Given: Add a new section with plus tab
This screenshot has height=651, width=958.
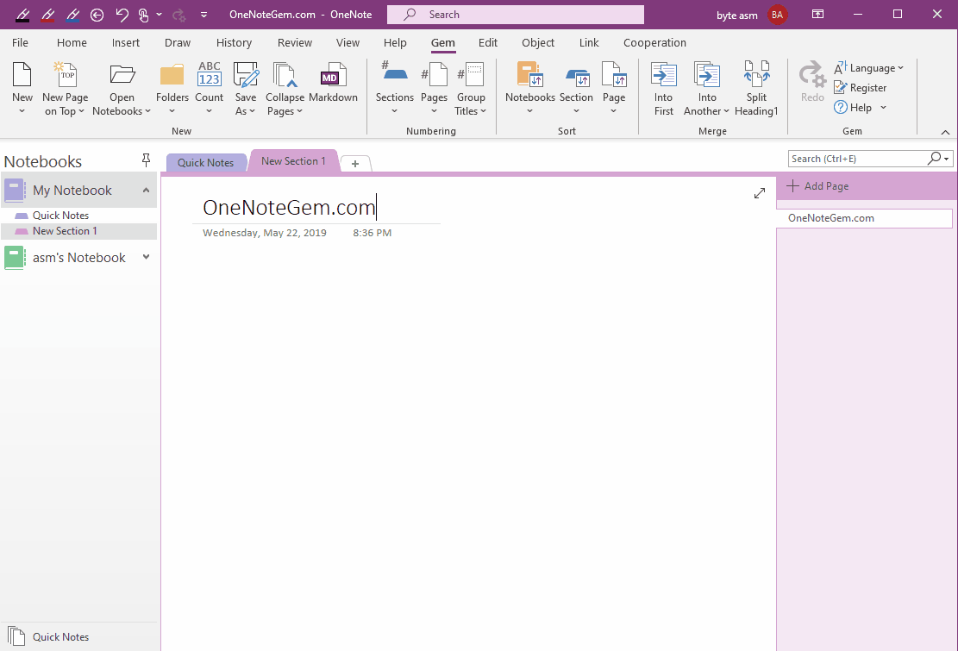Looking at the screenshot, I should [355, 163].
